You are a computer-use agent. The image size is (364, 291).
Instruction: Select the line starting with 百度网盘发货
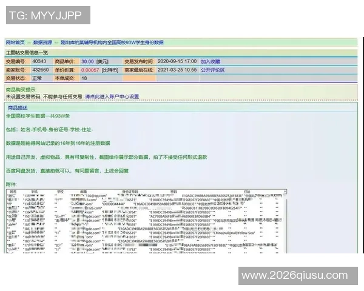(67, 171)
